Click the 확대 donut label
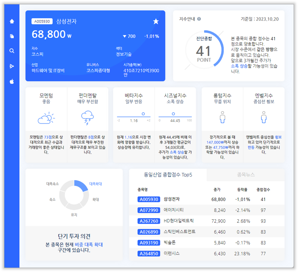The width and height of the screenshot is (298, 272). click(96, 200)
